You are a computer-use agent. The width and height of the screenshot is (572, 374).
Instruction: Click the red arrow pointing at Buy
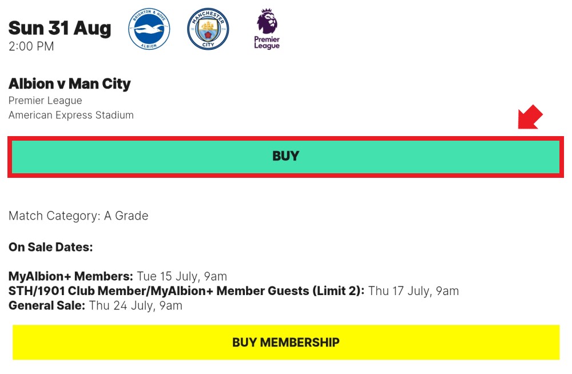pos(530,117)
